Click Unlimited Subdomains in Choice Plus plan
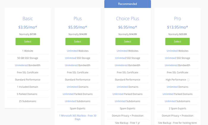The width and height of the screenshot is (208, 125). [x=127, y=101]
